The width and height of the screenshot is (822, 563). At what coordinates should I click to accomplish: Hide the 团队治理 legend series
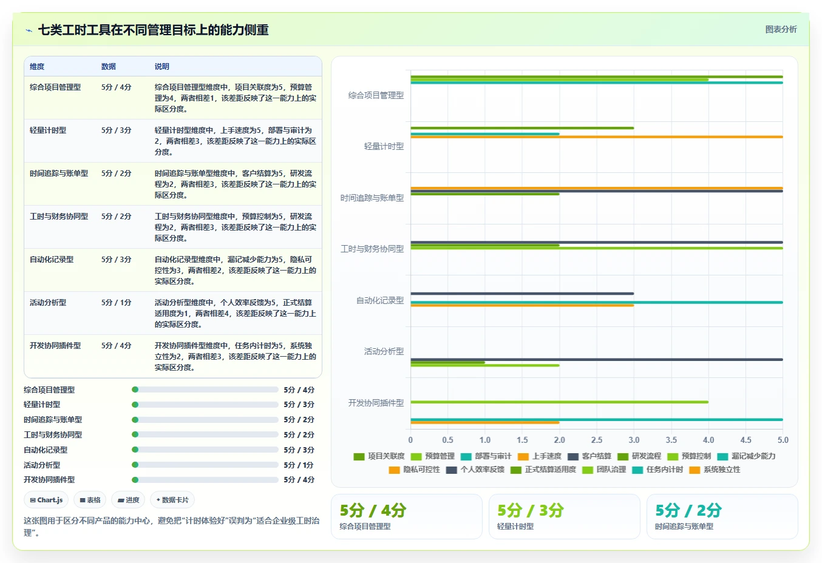click(x=603, y=470)
